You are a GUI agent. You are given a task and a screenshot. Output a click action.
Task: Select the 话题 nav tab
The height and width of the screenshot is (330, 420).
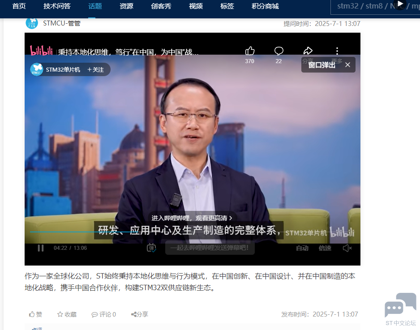point(95,6)
